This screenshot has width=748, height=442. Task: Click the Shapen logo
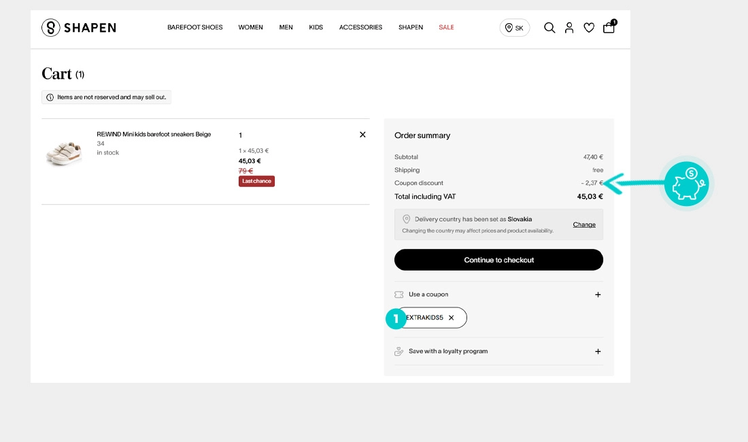(x=79, y=28)
